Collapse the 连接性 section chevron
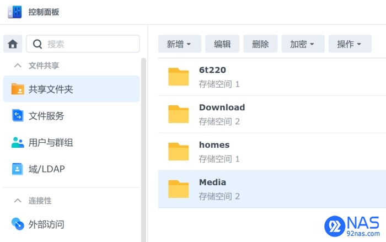The image size is (386, 242). click(x=18, y=201)
